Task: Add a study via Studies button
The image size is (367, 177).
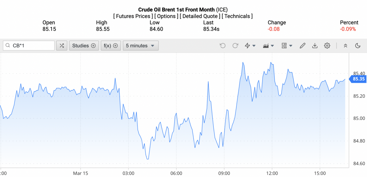Action: pyautogui.click(x=84, y=46)
